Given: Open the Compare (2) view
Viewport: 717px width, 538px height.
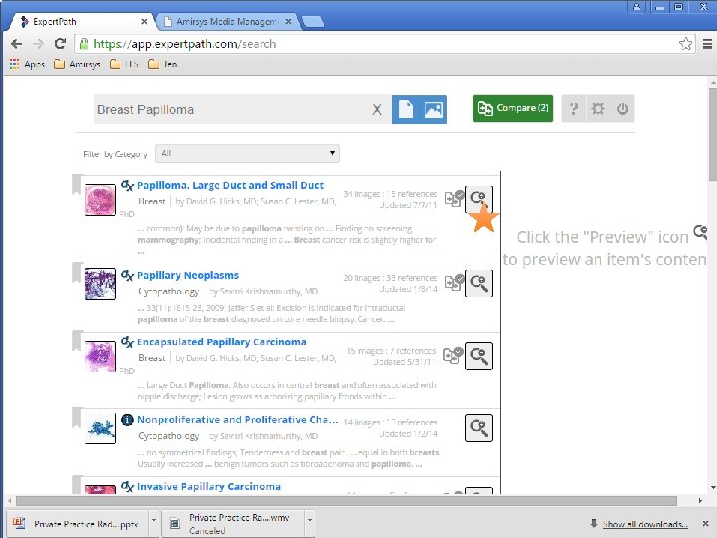Looking at the screenshot, I should pyautogui.click(x=513, y=108).
